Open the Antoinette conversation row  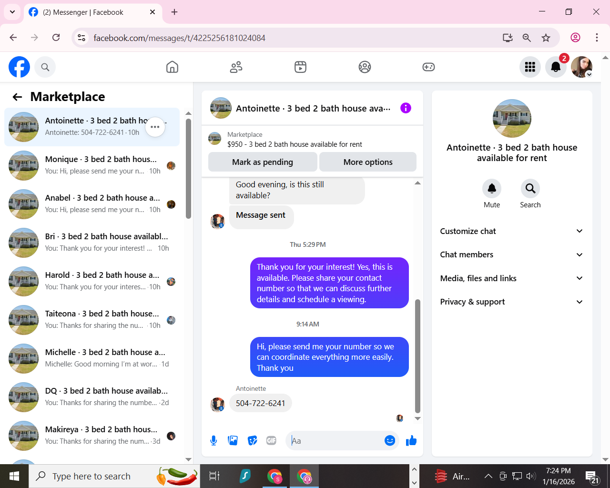(x=92, y=127)
